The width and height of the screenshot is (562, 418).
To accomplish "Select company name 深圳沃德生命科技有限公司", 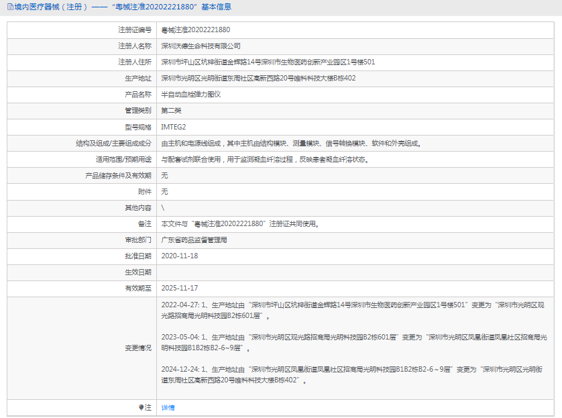I will pyautogui.click(x=201, y=46).
